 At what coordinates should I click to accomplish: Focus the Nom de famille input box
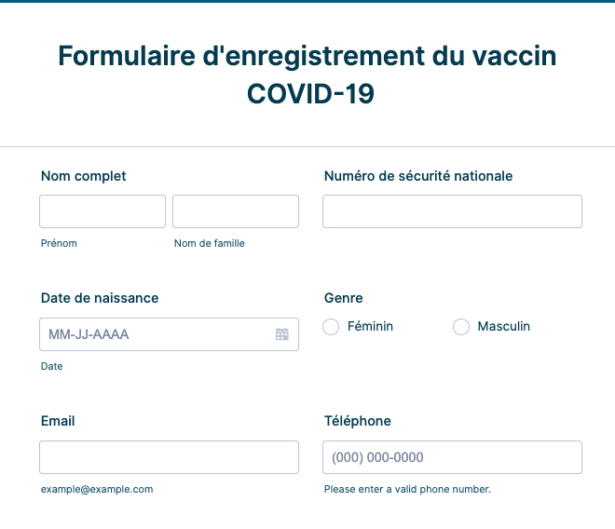pyautogui.click(x=236, y=211)
